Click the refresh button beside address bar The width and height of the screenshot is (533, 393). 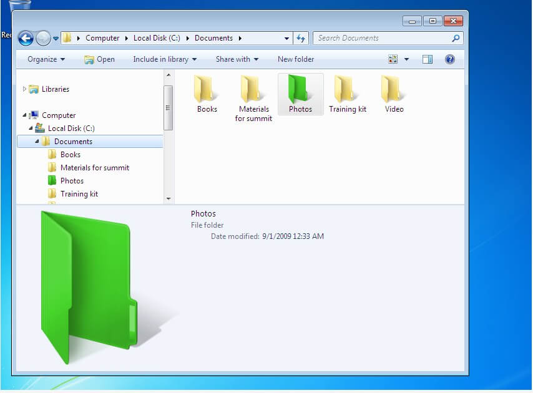(x=301, y=38)
